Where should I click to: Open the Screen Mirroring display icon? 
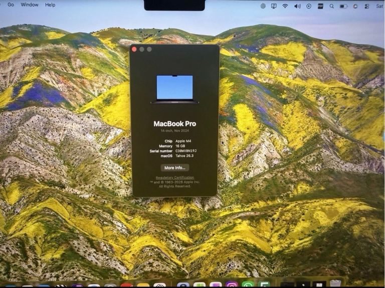point(274,6)
